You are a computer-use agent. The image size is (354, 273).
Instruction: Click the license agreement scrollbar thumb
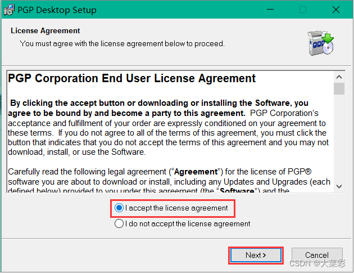click(339, 89)
